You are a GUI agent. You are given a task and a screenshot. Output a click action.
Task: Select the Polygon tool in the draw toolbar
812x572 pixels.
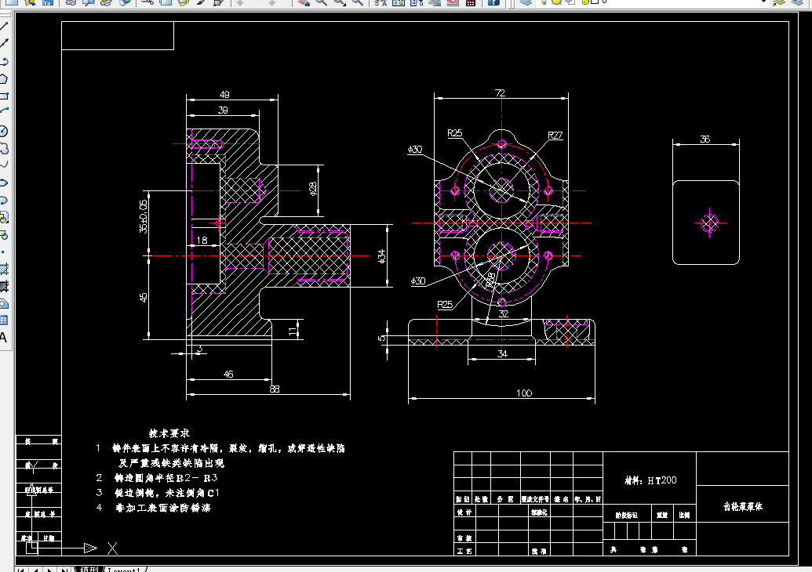(x=4, y=79)
